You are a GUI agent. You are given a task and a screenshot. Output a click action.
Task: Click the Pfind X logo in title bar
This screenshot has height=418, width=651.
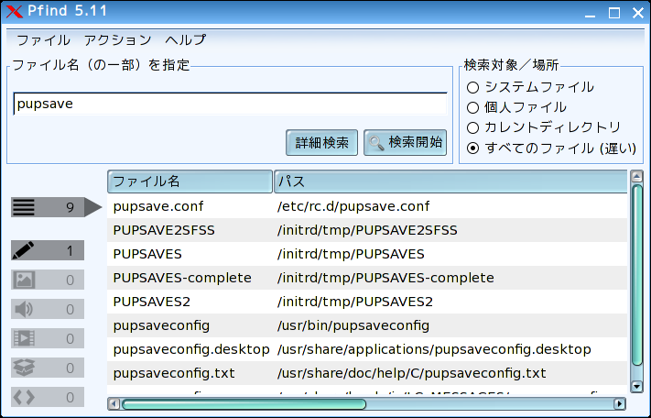(x=15, y=12)
